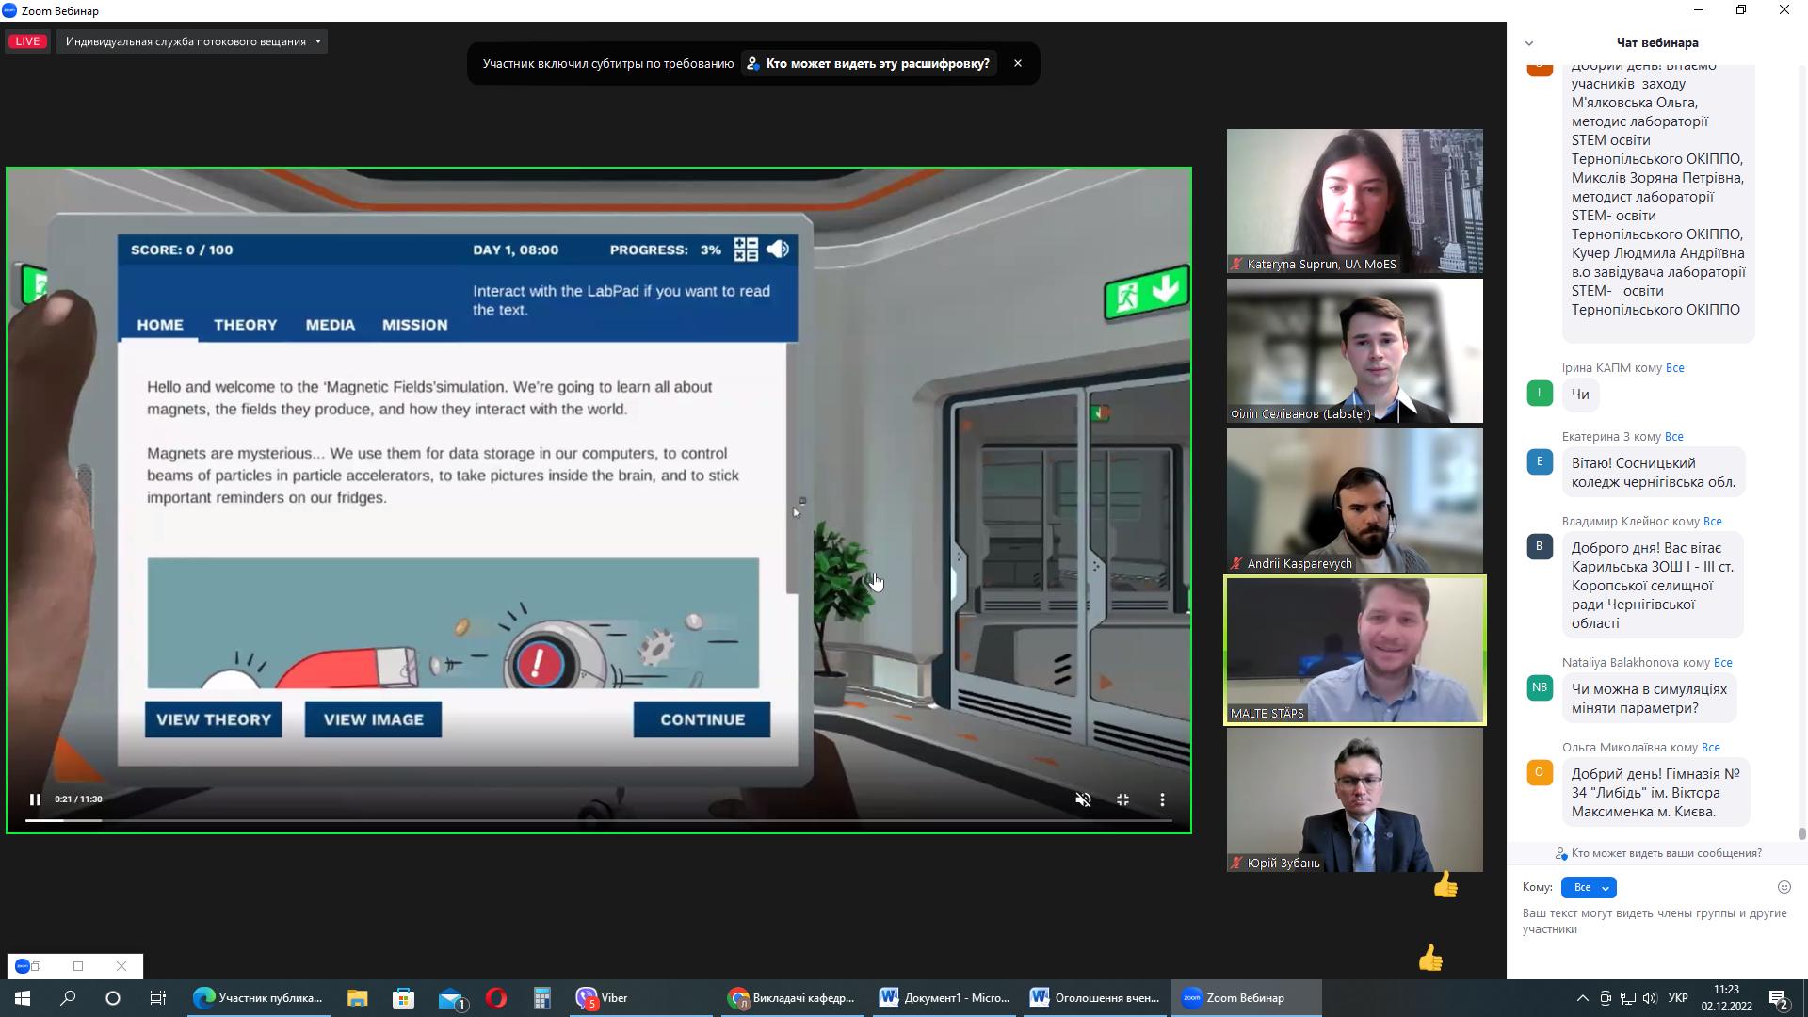Switch to the MISSION tab
The image size is (1808, 1017).
pos(414,325)
